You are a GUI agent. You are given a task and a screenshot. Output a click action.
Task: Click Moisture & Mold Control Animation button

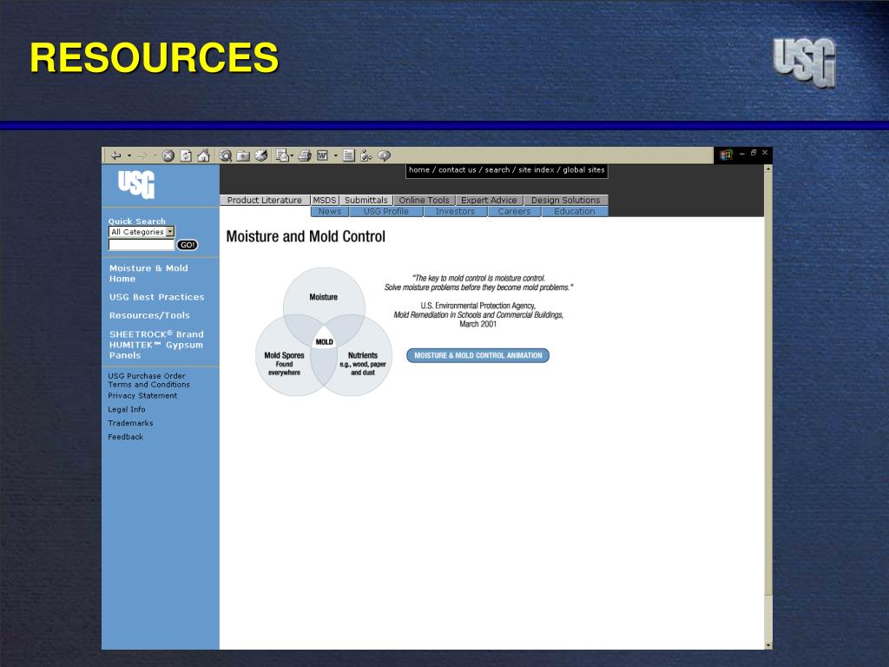point(478,355)
